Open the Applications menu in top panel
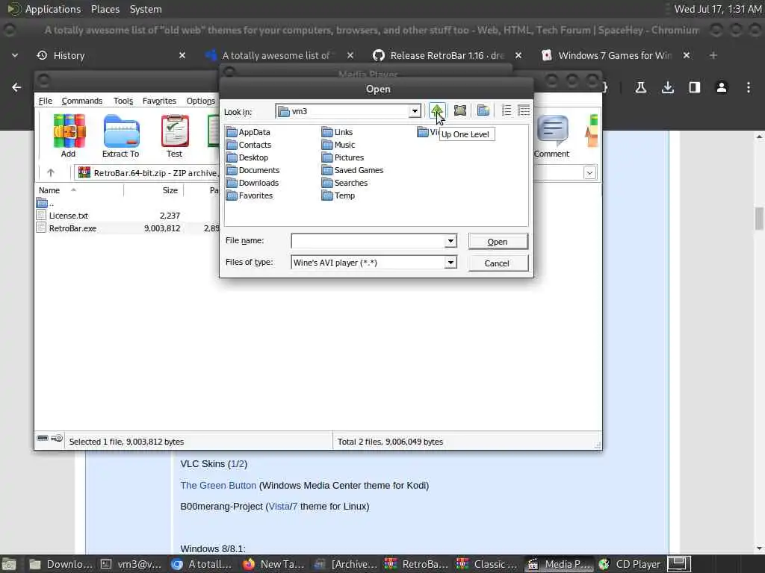765x573 pixels. (53, 9)
